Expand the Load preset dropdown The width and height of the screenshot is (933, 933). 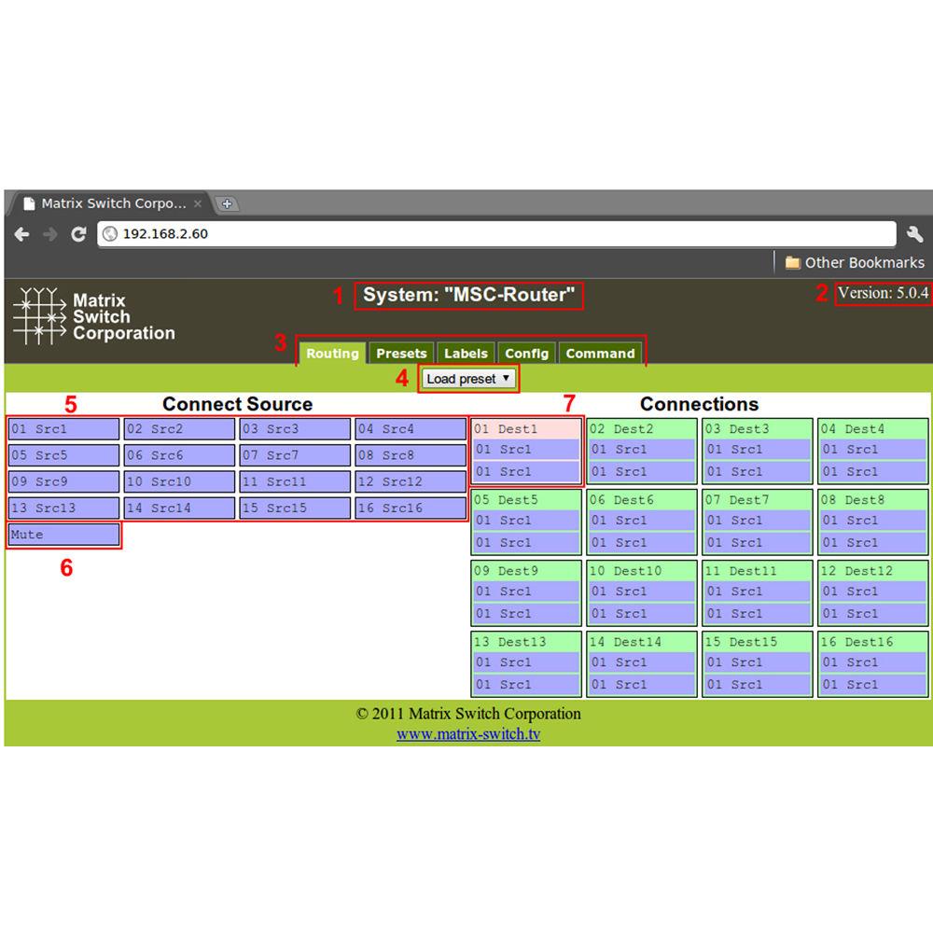coord(468,379)
